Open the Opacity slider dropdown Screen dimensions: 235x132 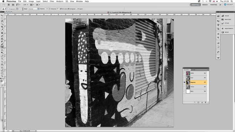click(x=49, y=9)
